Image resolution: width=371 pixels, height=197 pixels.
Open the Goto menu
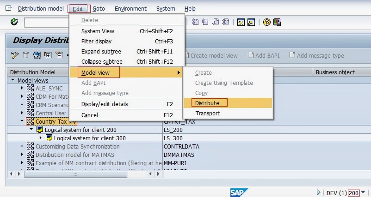tap(99, 9)
